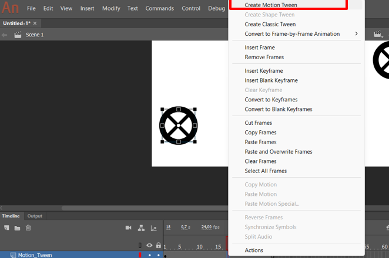Switch to the Output tab
389x258 pixels.
(x=35, y=216)
